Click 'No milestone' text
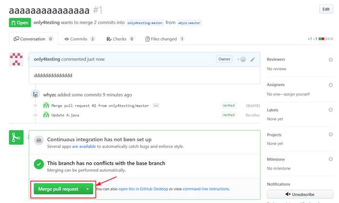The height and width of the screenshot is (203, 339). pyautogui.click(x=279, y=169)
